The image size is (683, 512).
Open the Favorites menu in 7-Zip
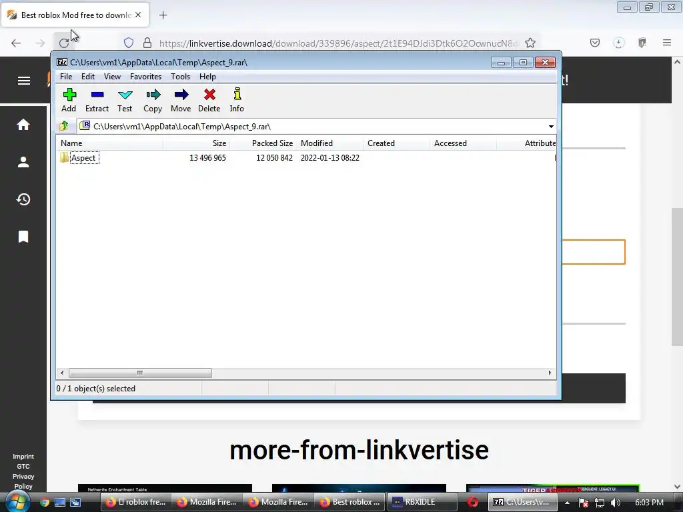[146, 77]
